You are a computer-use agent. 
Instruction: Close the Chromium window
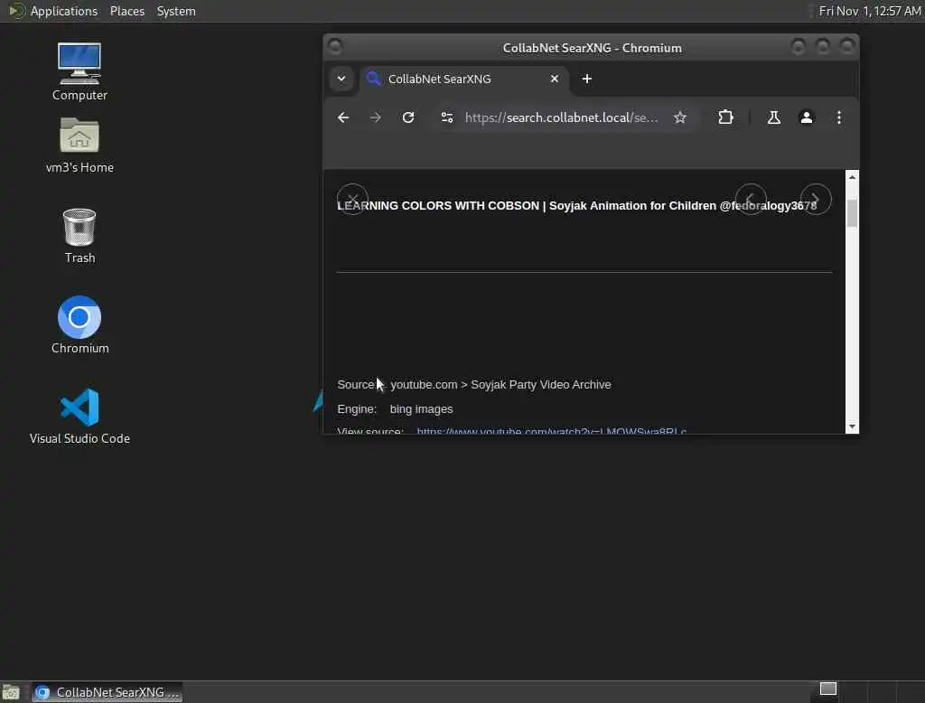[x=847, y=46]
